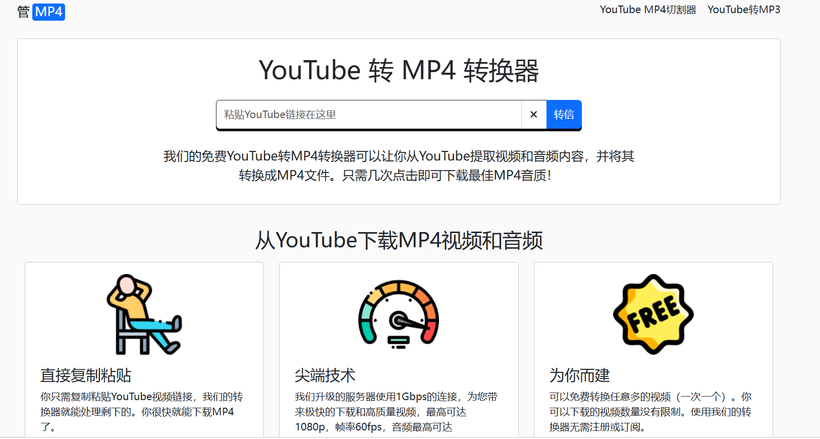Click the text starting 你只需复制粘贴YouTube视频链接
The width and height of the screenshot is (820, 439).
(142, 412)
